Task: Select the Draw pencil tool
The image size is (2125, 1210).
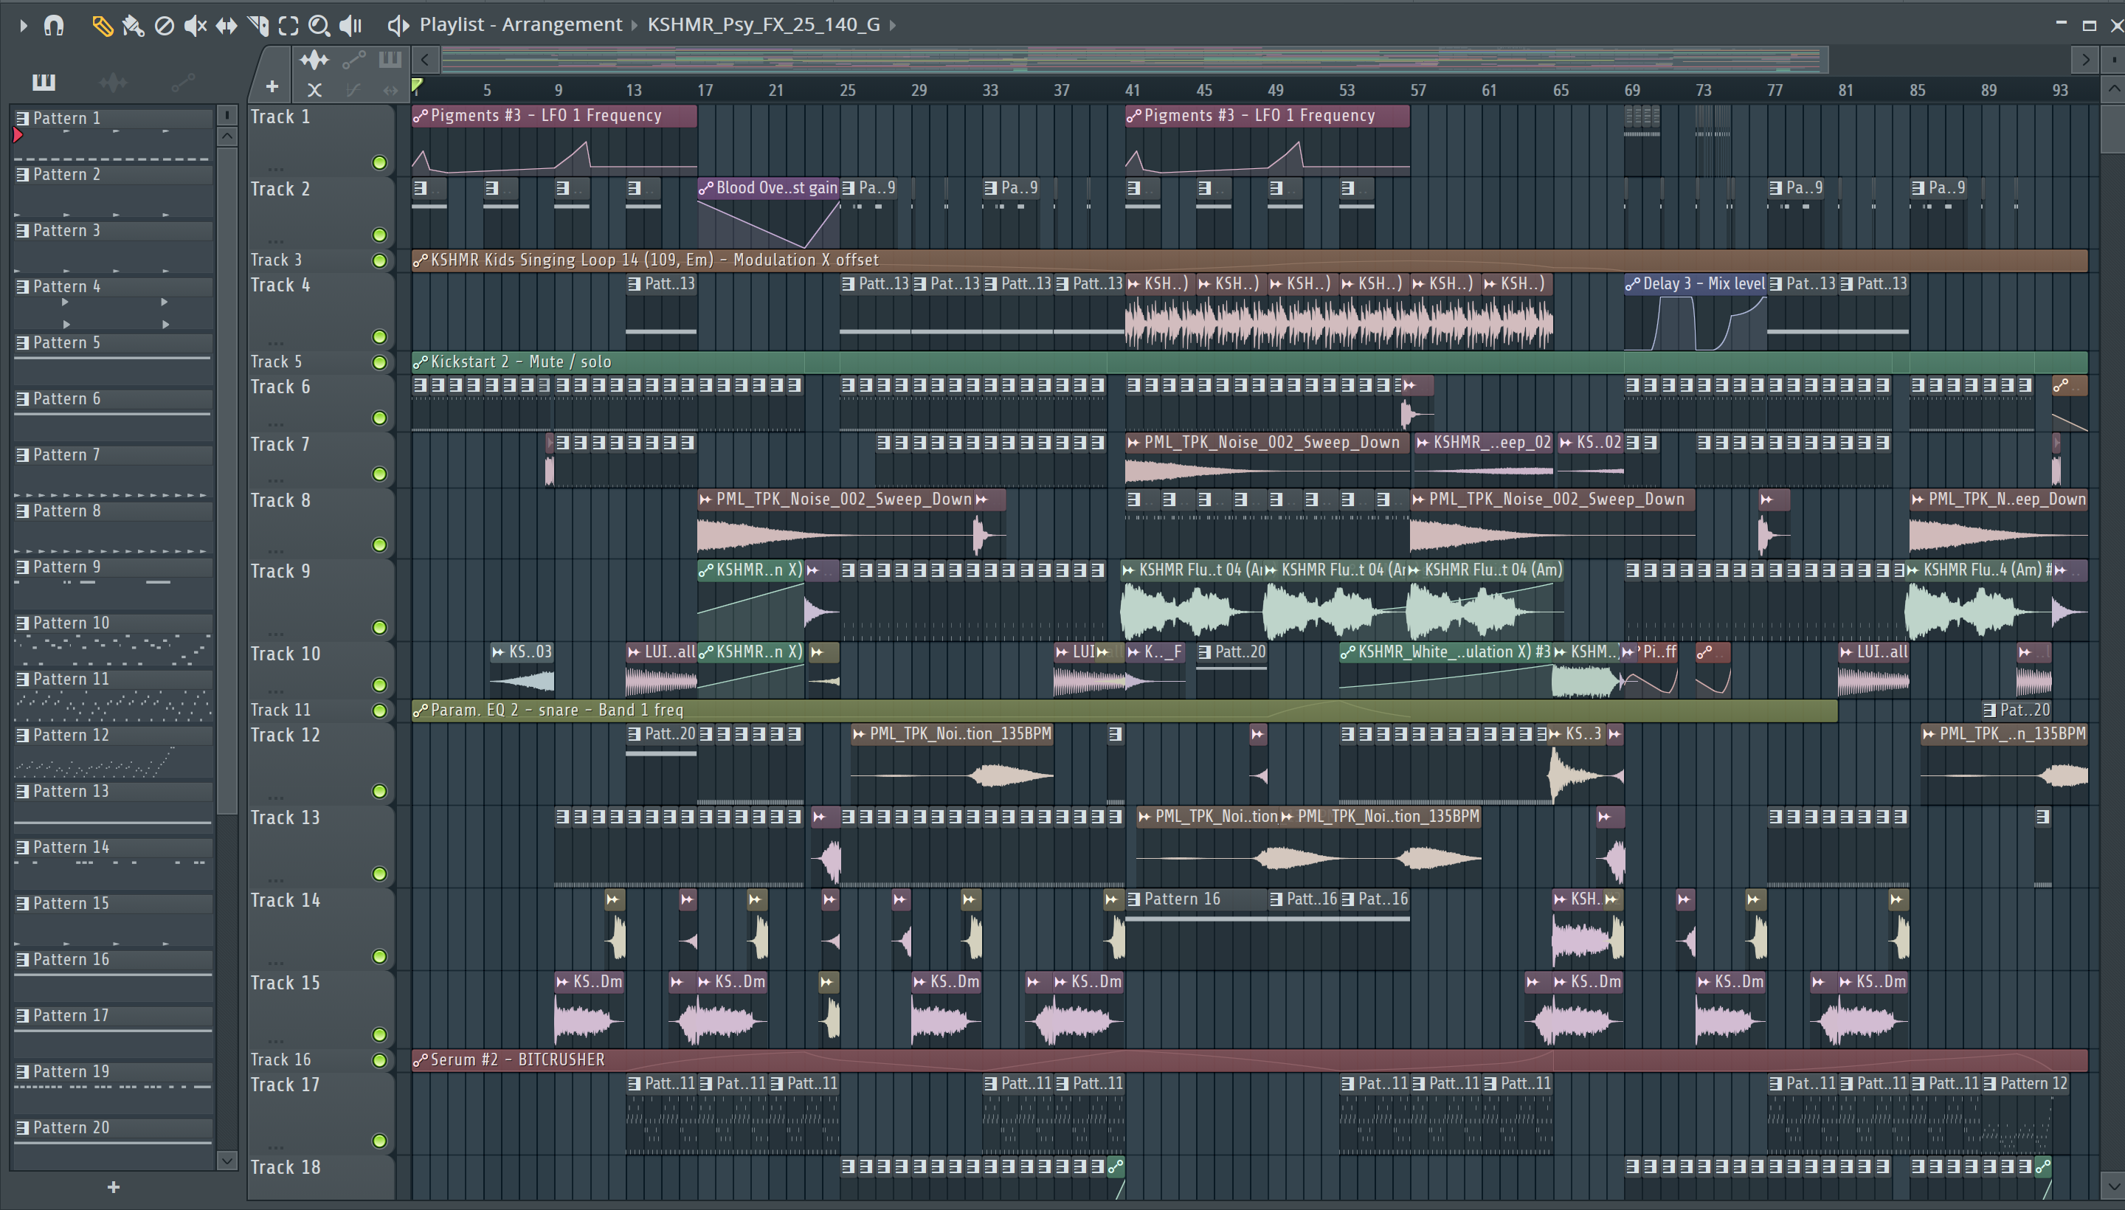Action: tap(103, 26)
